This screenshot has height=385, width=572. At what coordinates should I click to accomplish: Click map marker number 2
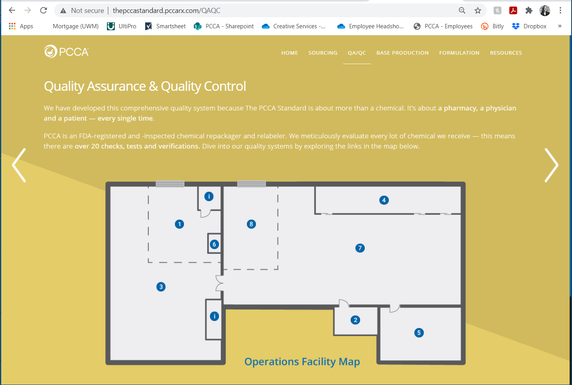point(355,320)
